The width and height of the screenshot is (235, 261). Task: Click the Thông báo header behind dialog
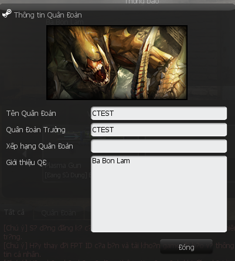[142, 2]
